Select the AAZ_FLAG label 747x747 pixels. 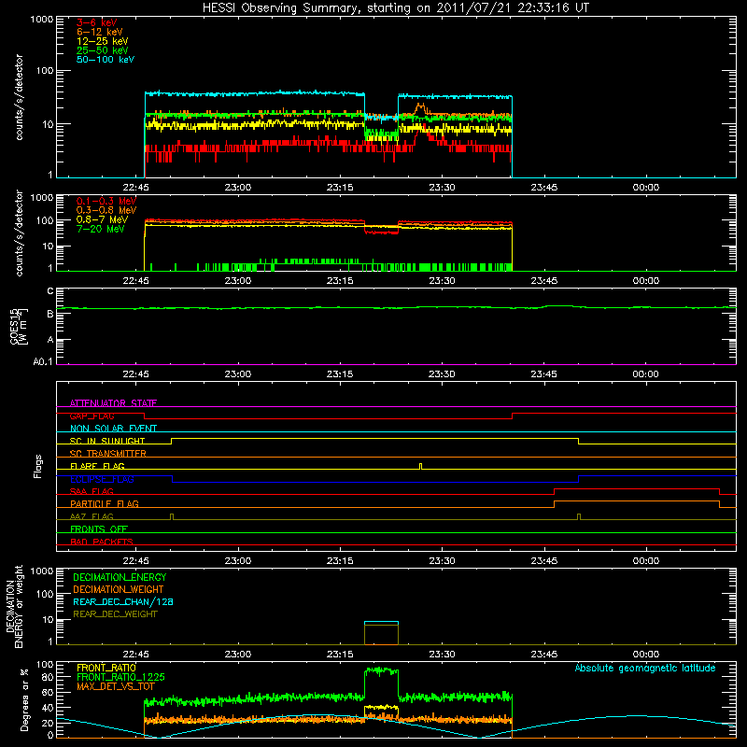[x=92, y=516]
